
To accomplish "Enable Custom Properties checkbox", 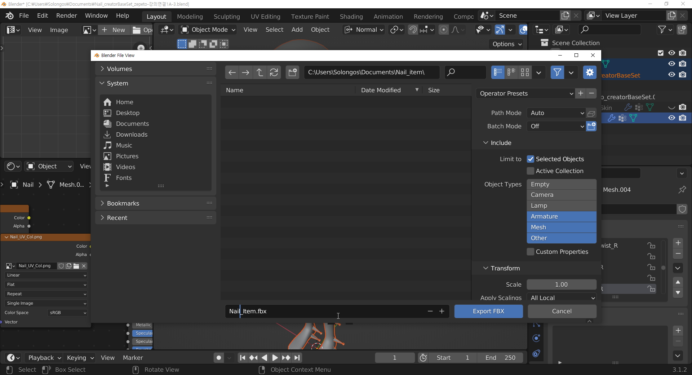I will point(531,252).
